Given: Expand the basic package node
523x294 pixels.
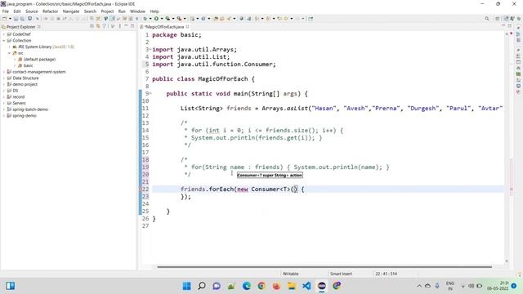Looking at the screenshot, I should pos(15,65).
